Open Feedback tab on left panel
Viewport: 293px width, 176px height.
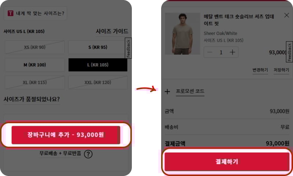coord(129,48)
